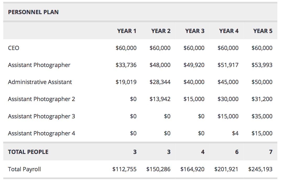The height and width of the screenshot is (183, 281).
Task: Select the Year 1 column header
Action: [127, 31]
